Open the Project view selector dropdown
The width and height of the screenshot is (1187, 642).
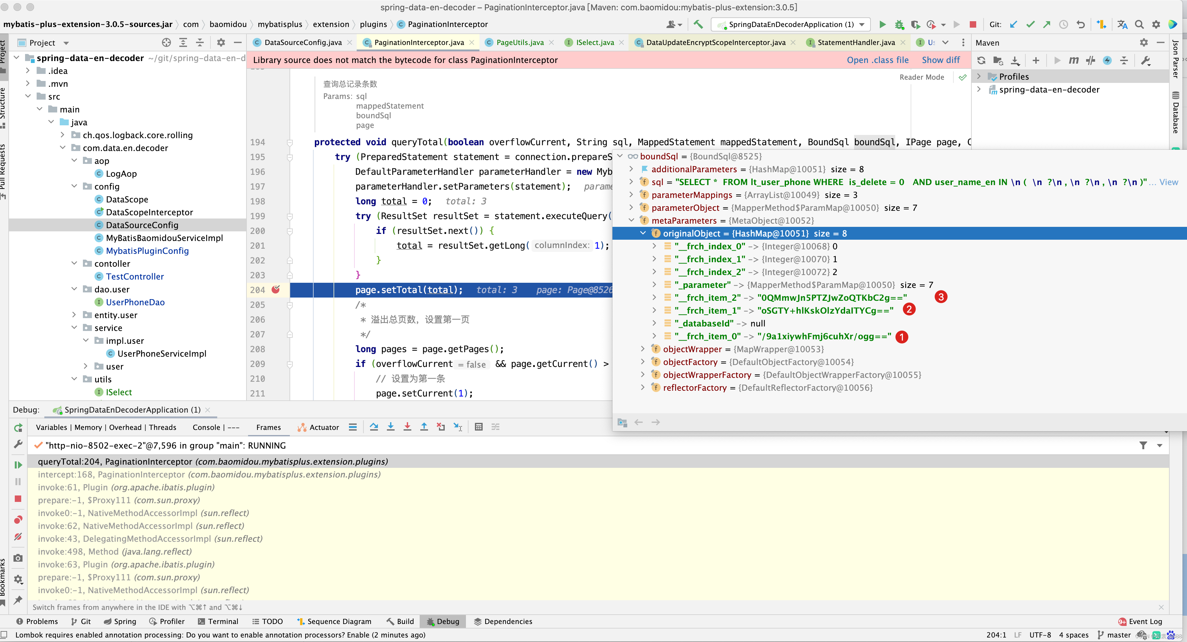tap(66, 43)
